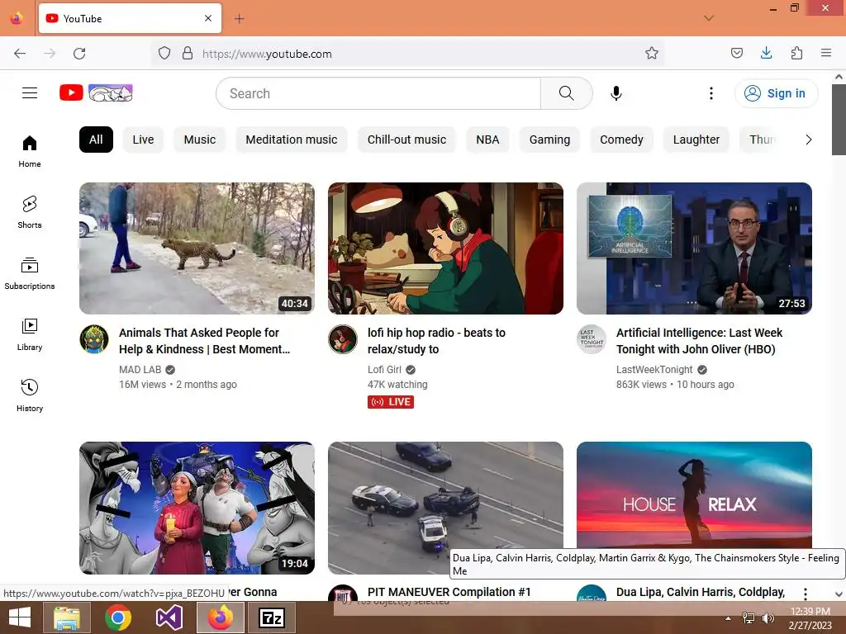
Task: Open Artificial Intelligence Last Week Tonight title
Action: click(699, 341)
